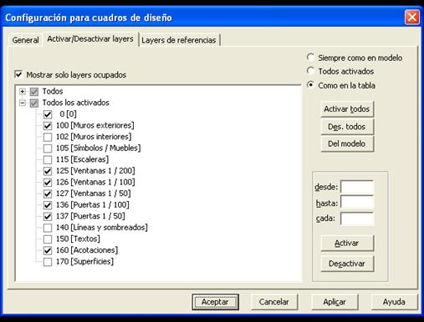The image size is (424, 322).
Task: Check layer 115 Escaleras
Action: pyautogui.click(x=48, y=160)
